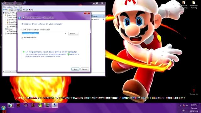Open the Action menu
The width and height of the screenshot is (201, 113).
(x=10, y=7)
